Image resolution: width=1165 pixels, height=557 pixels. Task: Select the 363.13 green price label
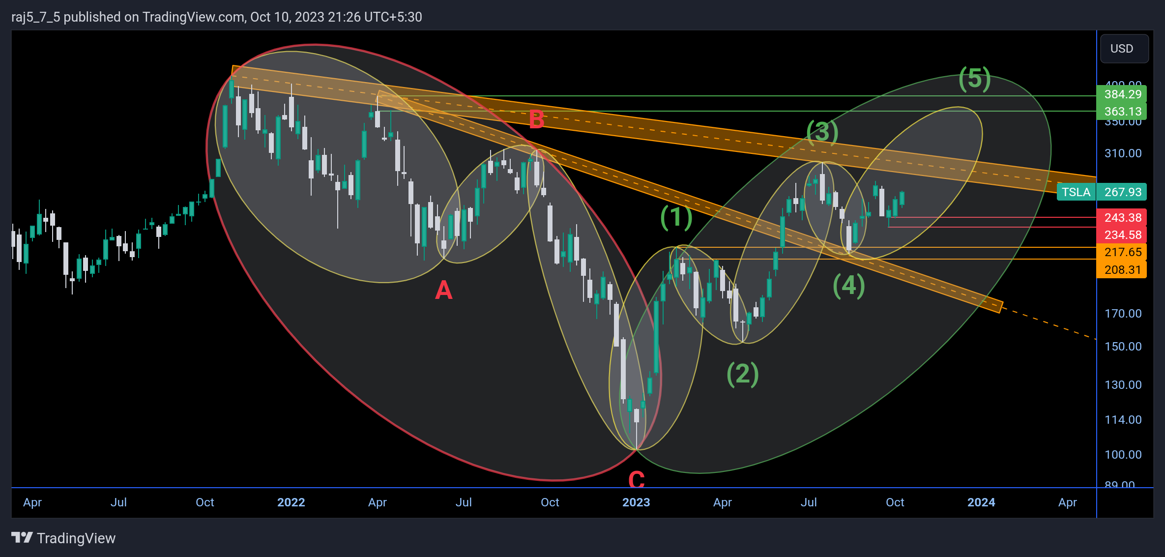pos(1122,112)
